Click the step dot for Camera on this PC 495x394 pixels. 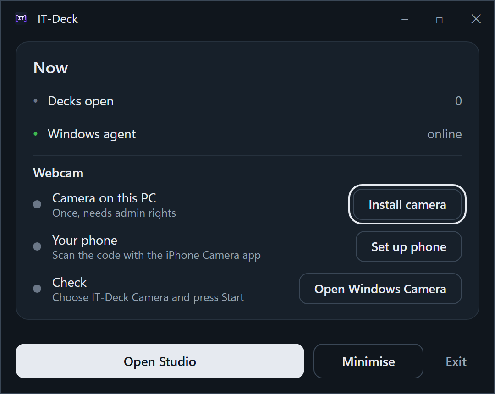pos(37,204)
